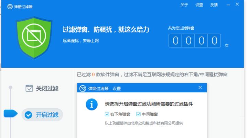Click the 远离骚扰，安静上网 subtitle

pos(80,41)
